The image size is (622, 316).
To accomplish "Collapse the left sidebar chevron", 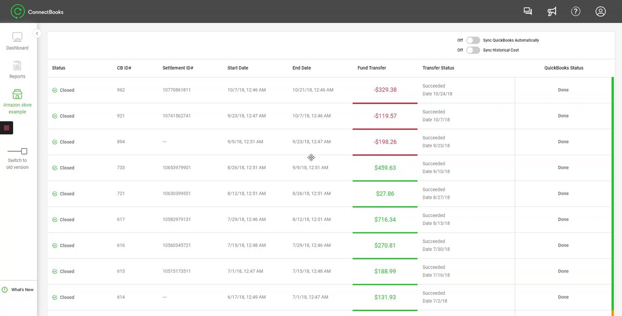I will (x=37, y=33).
